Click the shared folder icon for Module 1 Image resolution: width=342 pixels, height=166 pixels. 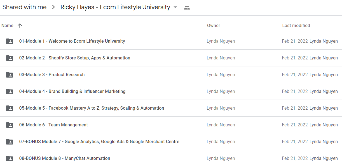tap(10, 41)
